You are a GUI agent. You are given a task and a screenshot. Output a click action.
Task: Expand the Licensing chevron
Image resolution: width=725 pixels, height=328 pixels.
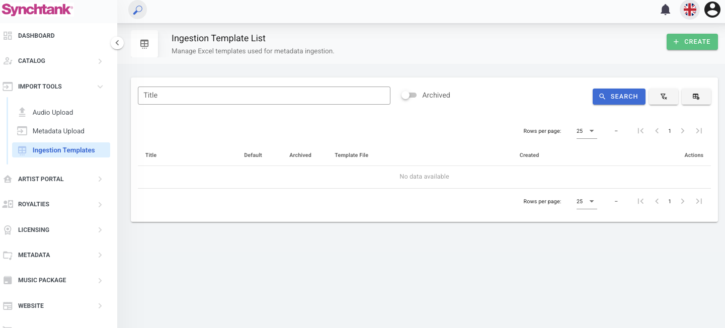pos(100,230)
